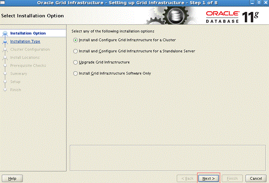Click inside the empty message area box

click(168, 158)
